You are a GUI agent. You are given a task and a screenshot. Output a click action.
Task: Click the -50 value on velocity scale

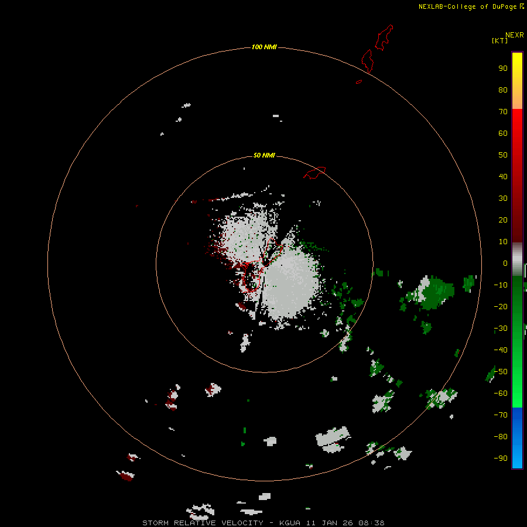(501, 371)
